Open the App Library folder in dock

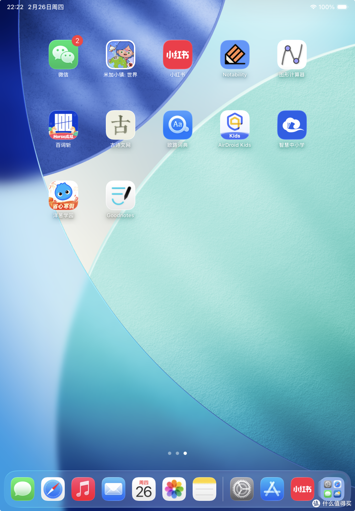tap(333, 489)
